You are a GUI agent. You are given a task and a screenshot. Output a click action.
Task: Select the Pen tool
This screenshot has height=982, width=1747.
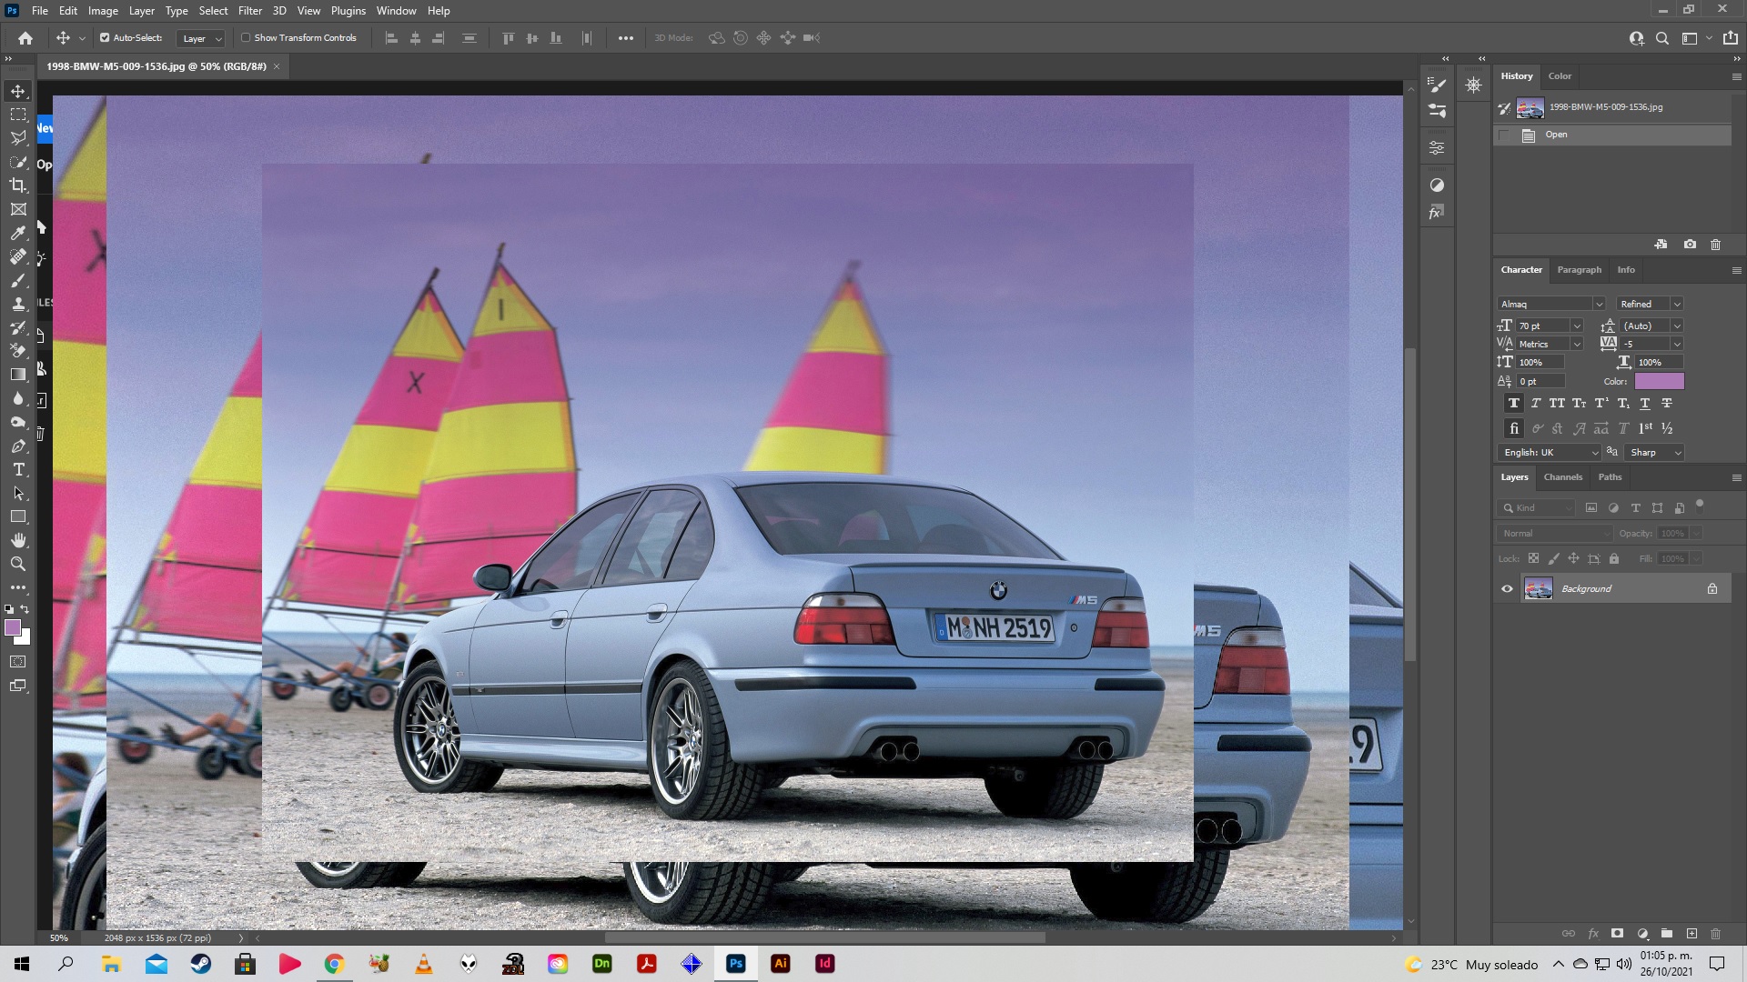click(x=18, y=446)
